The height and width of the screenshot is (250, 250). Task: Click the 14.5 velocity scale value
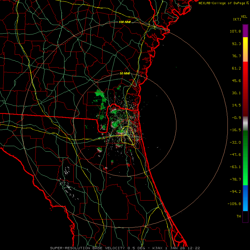pos(236,105)
